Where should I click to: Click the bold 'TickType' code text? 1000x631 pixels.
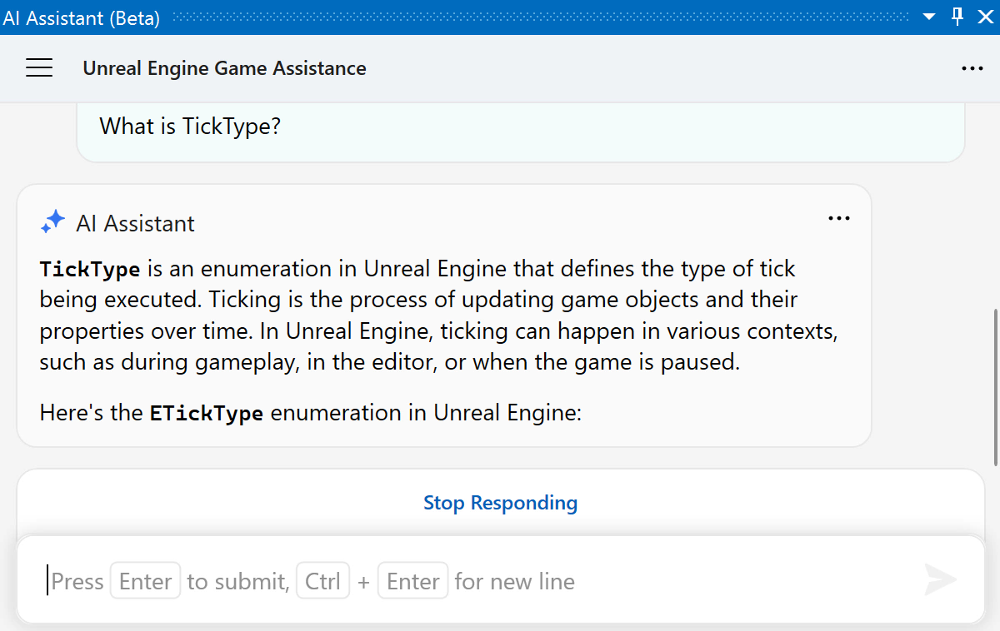point(90,270)
